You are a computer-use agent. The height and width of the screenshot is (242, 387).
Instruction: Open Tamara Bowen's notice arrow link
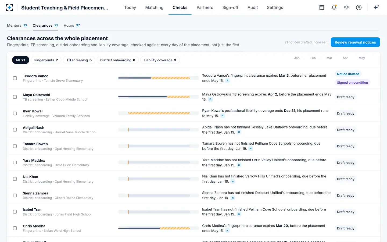250,149
